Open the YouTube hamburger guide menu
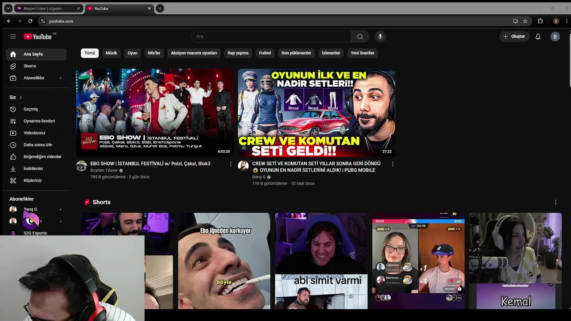 (x=13, y=37)
